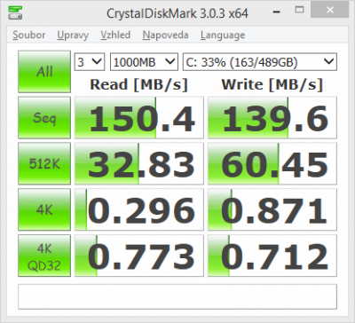Viewport: 355px width, 323px height.
Task: Open the Language menu
Action: [223, 35]
